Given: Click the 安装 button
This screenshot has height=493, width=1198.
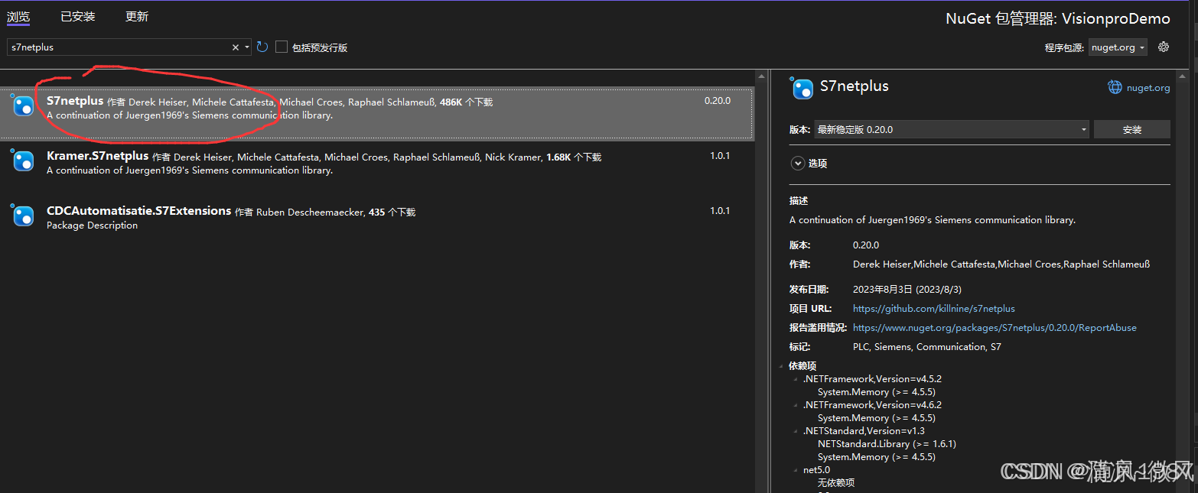Looking at the screenshot, I should pyautogui.click(x=1131, y=129).
